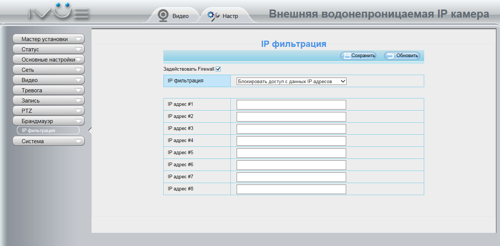This screenshot has height=246, width=500.
Task: Toggle the Задействовать Firewall checkbox
Action: (218, 69)
